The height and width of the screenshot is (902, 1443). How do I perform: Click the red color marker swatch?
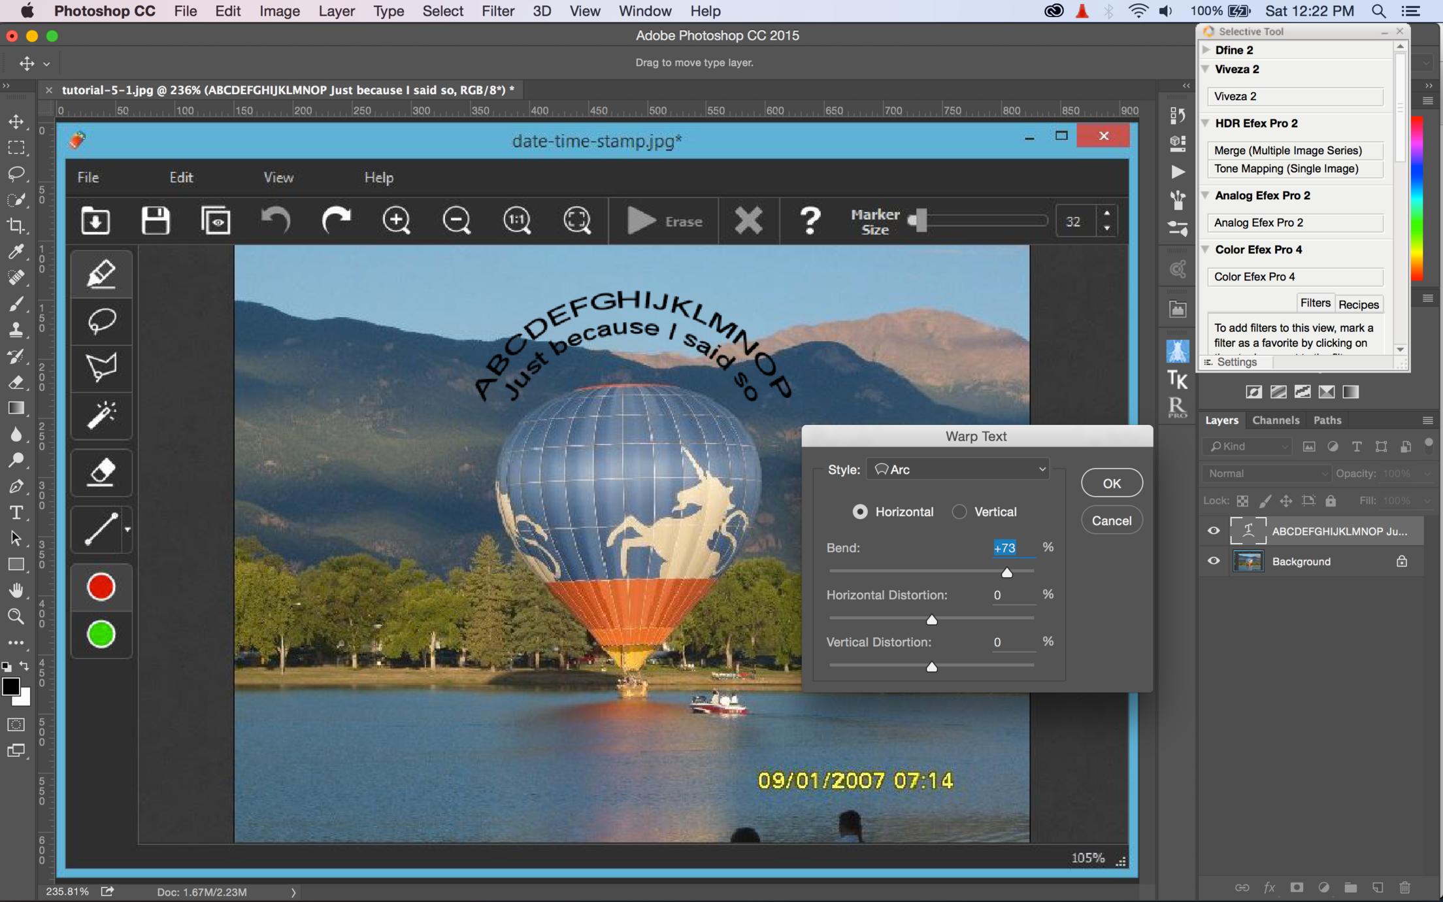(101, 587)
